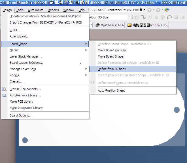The height and width of the screenshot is (163, 187).
Task: Choose Move Board Vertices option
Action: (112, 50)
